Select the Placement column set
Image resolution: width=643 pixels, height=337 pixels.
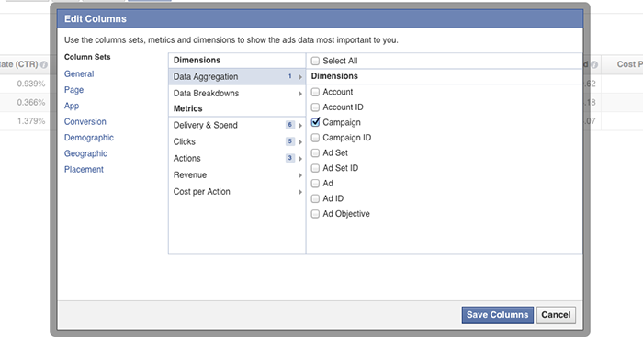(84, 170)
